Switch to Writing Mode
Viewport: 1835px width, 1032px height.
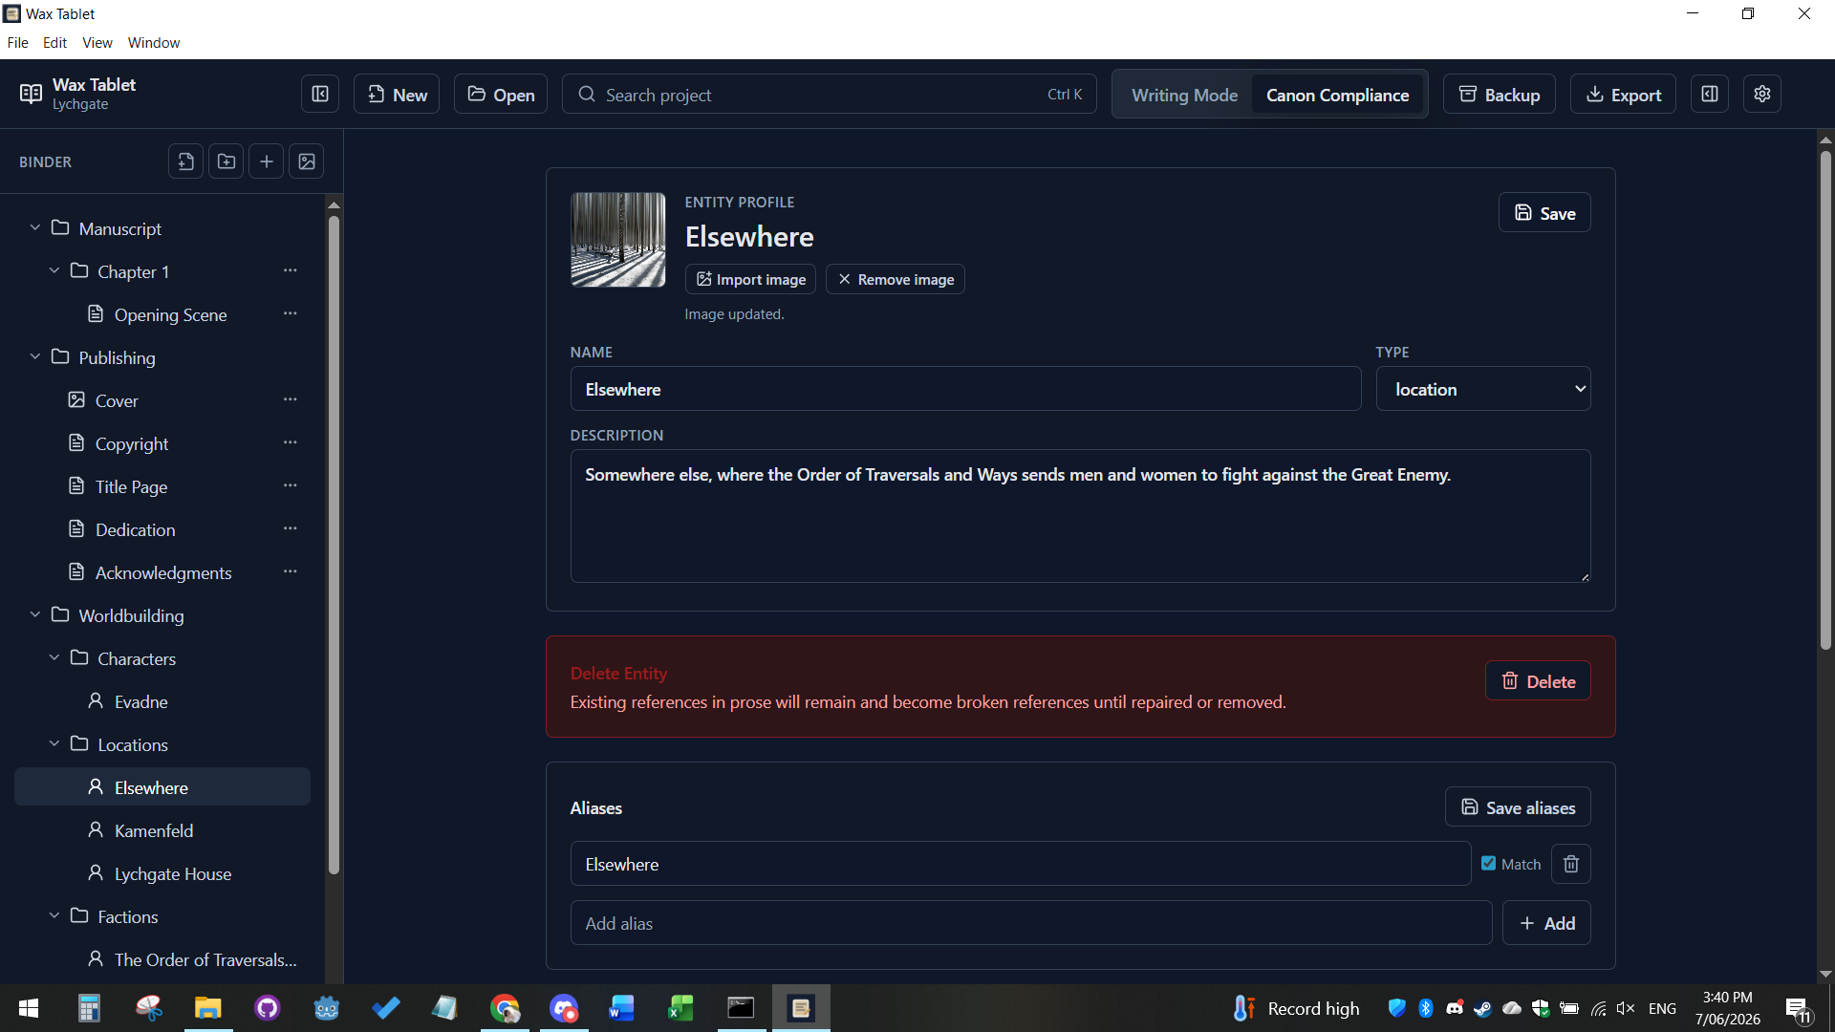coord(1184,95)
